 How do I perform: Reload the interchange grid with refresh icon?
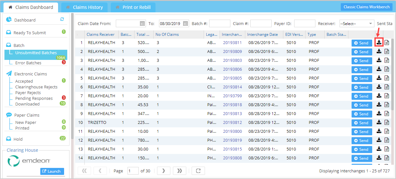198,171
